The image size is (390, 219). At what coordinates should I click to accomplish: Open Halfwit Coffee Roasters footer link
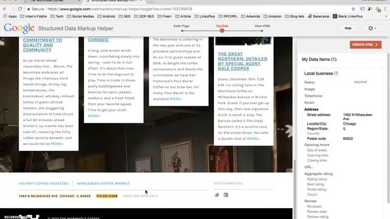pyautogui.click(x=43, y=184)
